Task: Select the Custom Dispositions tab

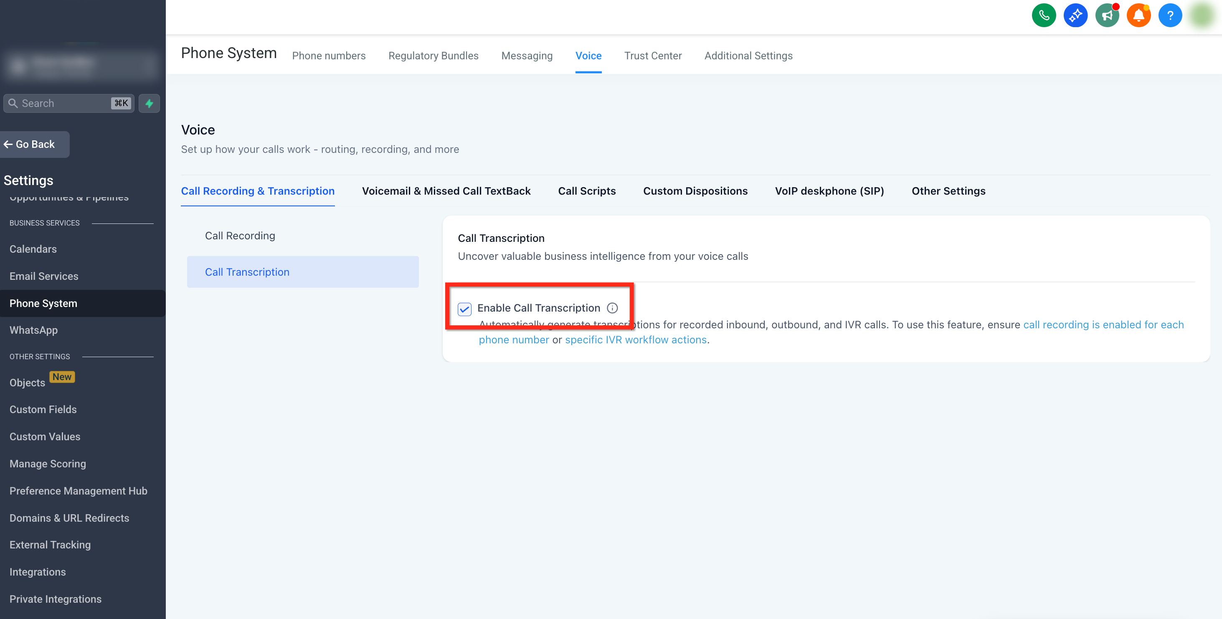Action: click(x=695, y=191)
